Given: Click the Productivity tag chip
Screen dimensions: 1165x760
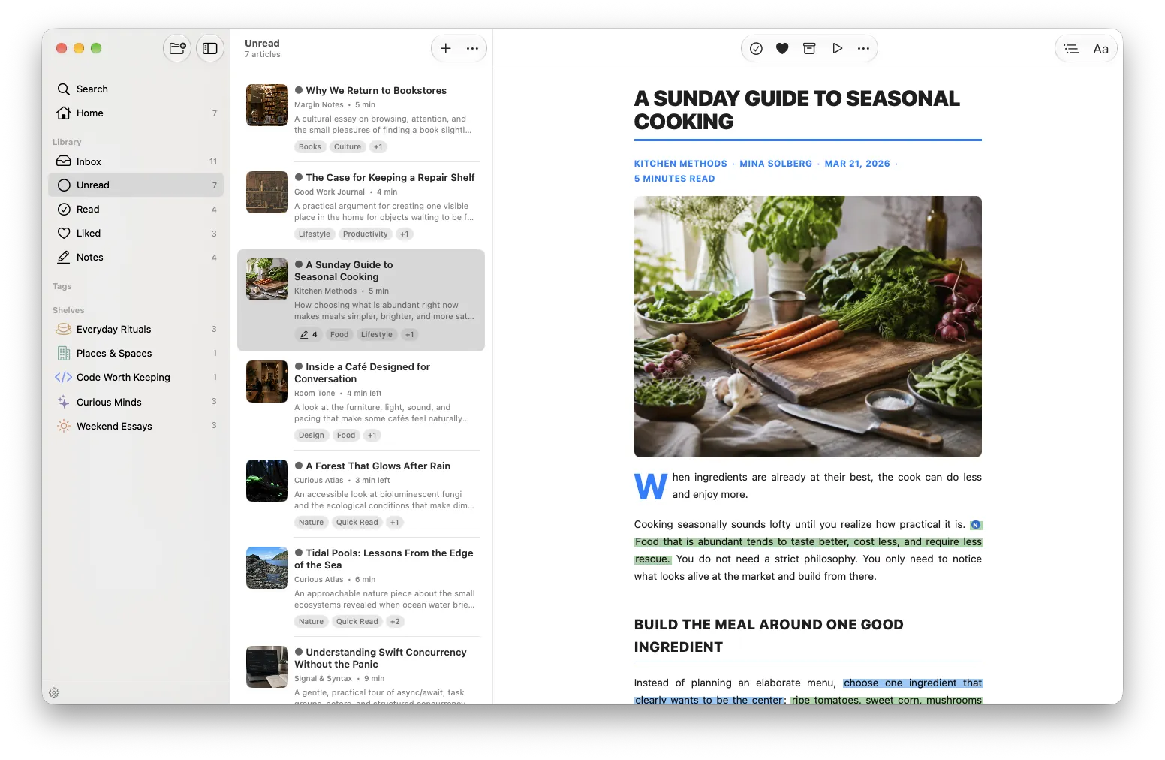Looking at the screenshot, I should [366, 234].
